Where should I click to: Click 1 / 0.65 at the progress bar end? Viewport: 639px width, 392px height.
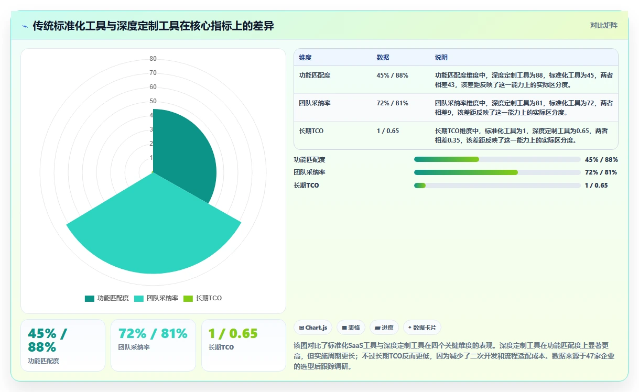(x=596, y=185)
